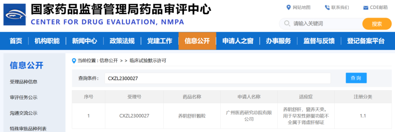Open the CDE邮箱 link
Image resolution: width=395 pixels, height=132 pixels.
coord(379,8)
